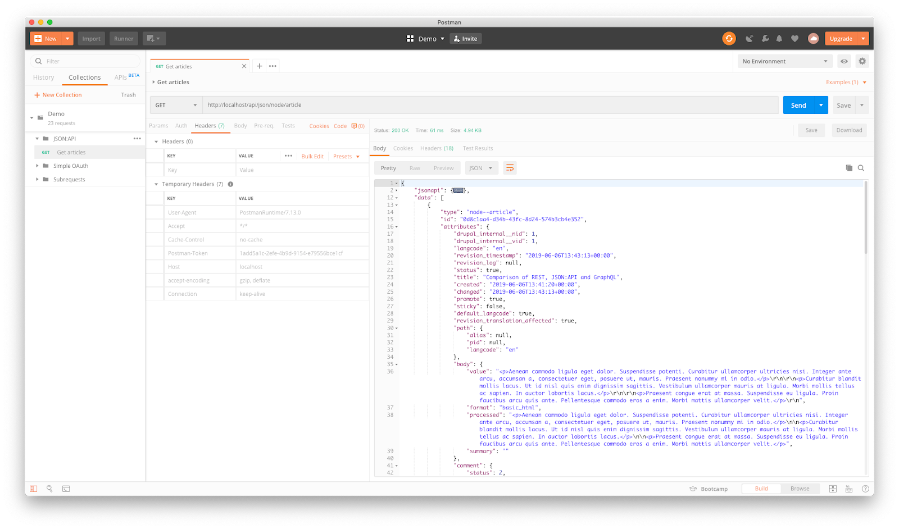Screen dimensions: 899x529
Task: Open JSON format dropdown in response
Action: pyautogui.click(x=482, y=168)
